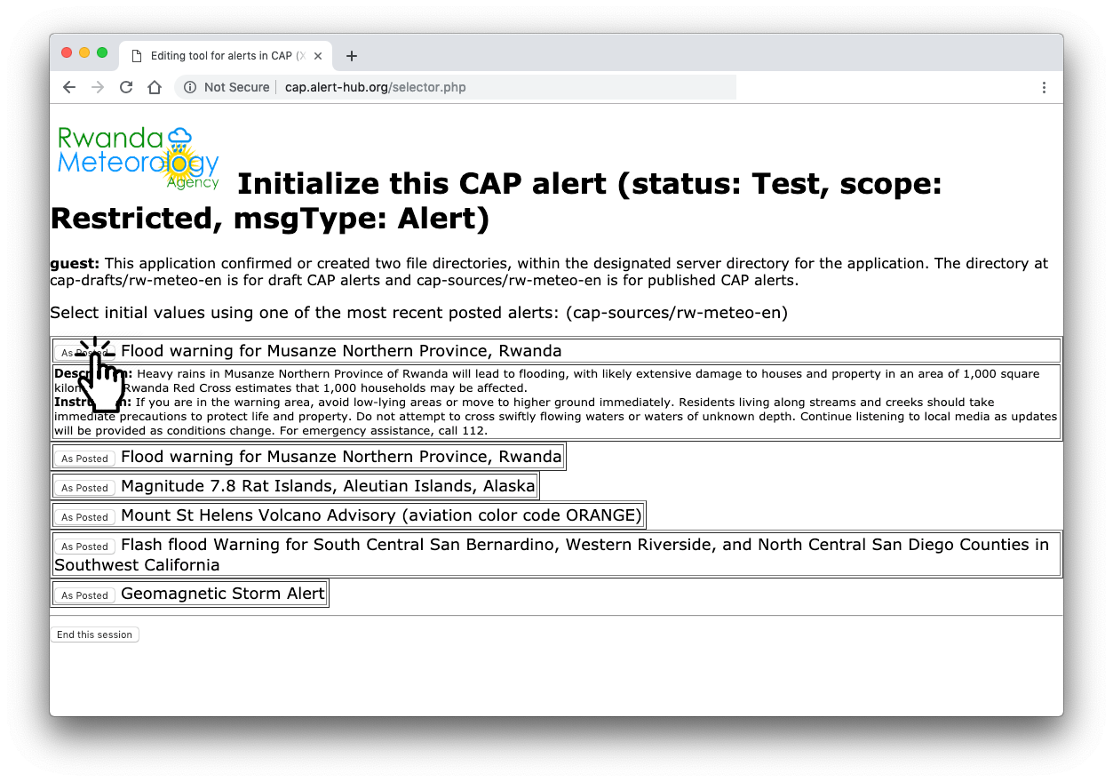Click the macOS green maximize window button

coord(102,52)
